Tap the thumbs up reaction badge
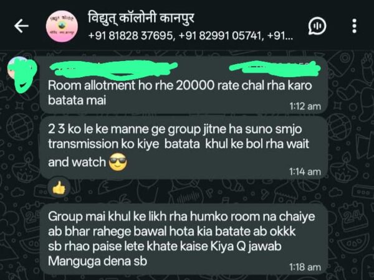 59,188
